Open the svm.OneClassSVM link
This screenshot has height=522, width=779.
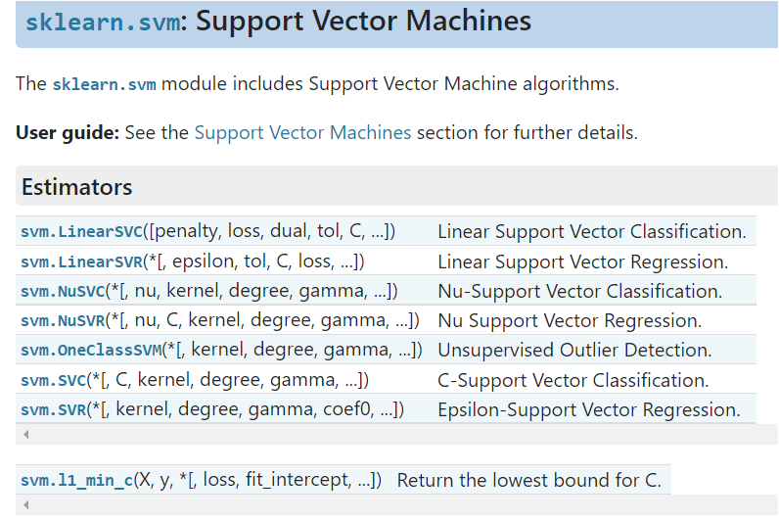(x=90, y=350)
